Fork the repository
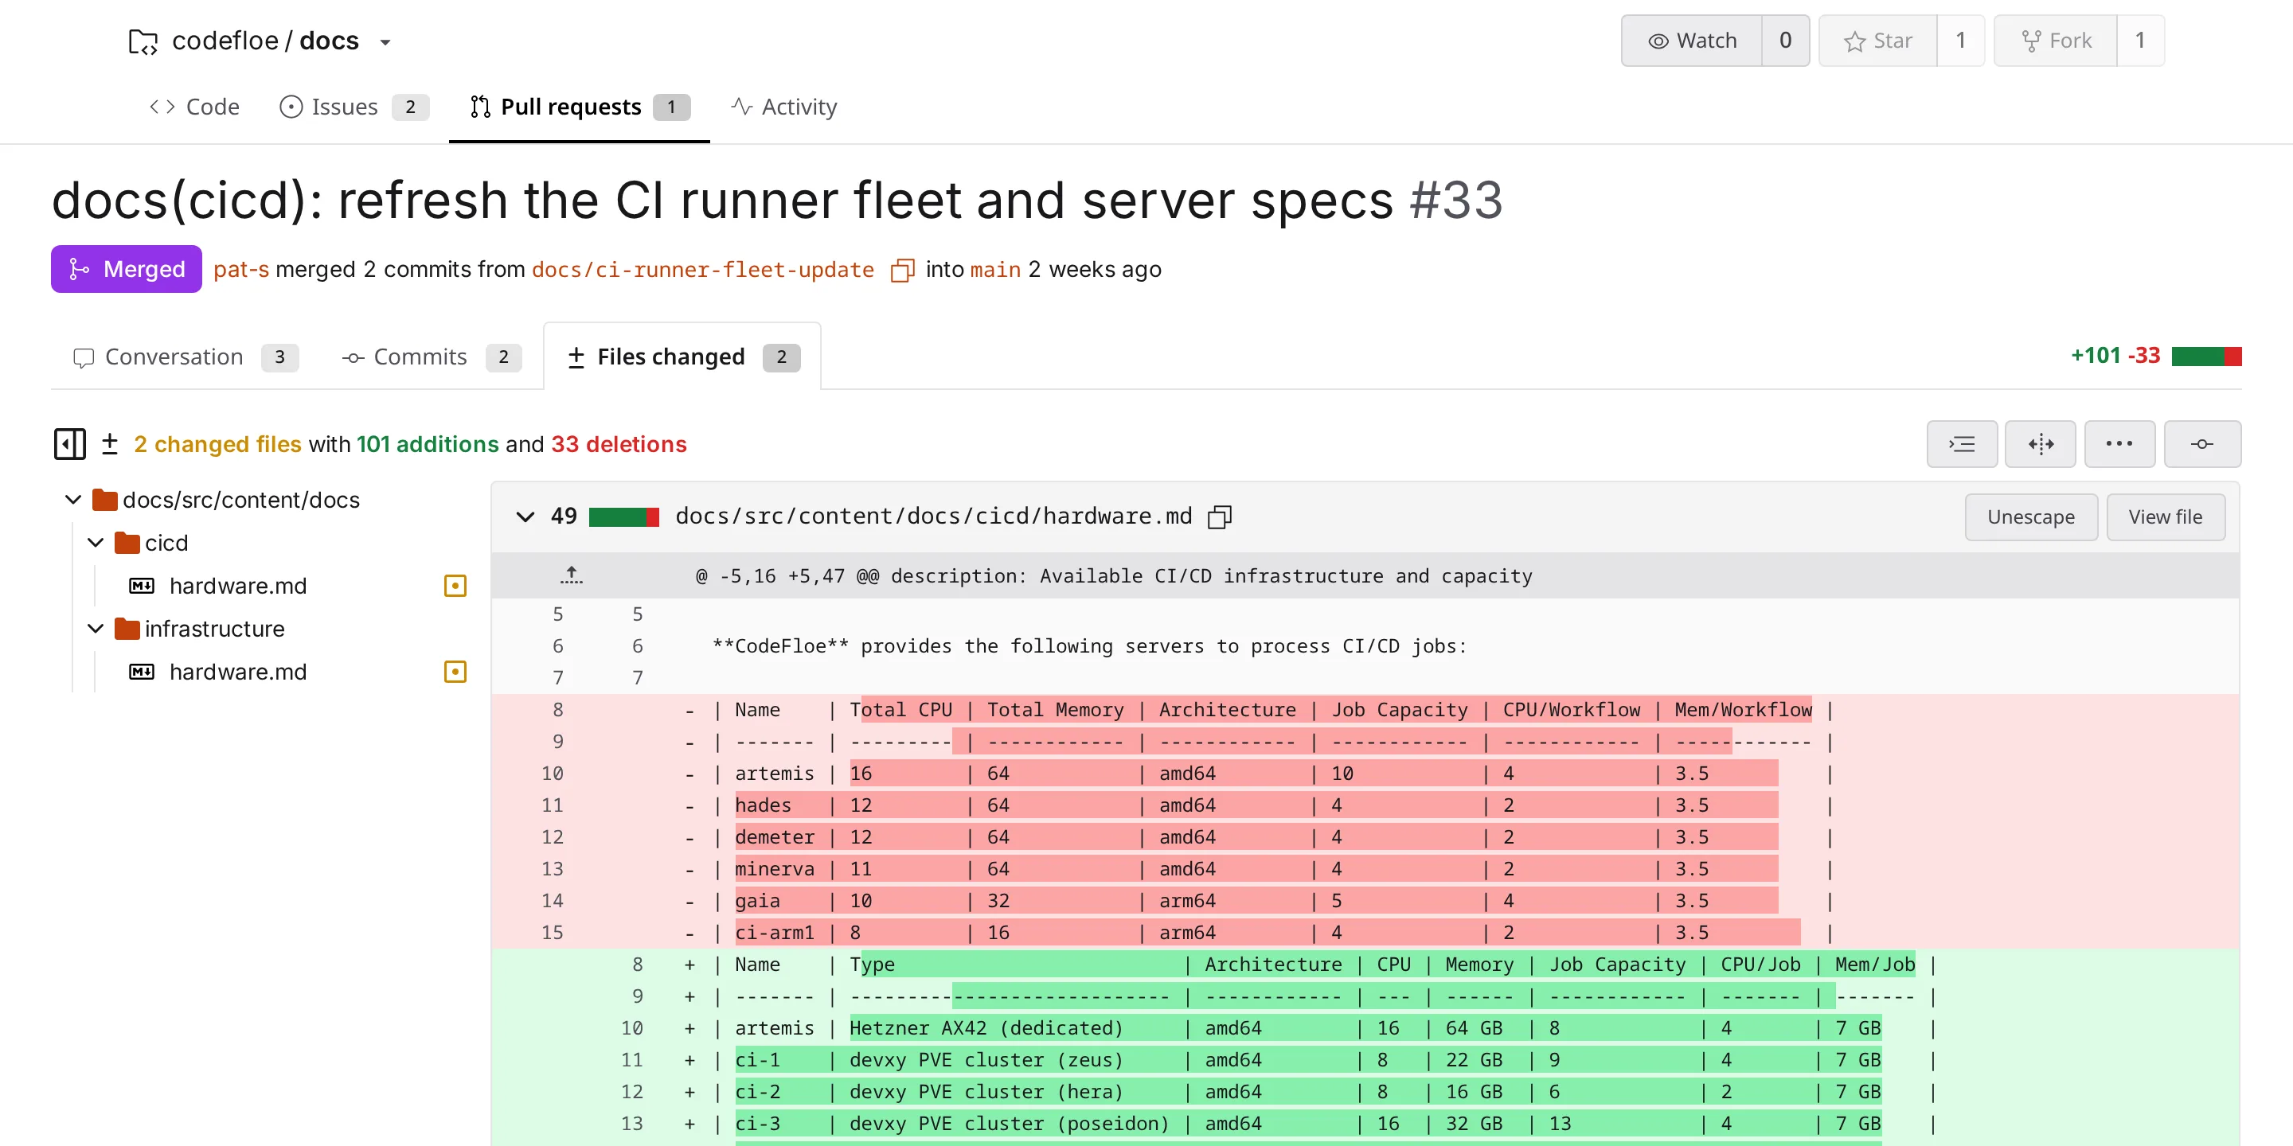The height and width of the screenshot is (1146, 2293). point(2055,41)
